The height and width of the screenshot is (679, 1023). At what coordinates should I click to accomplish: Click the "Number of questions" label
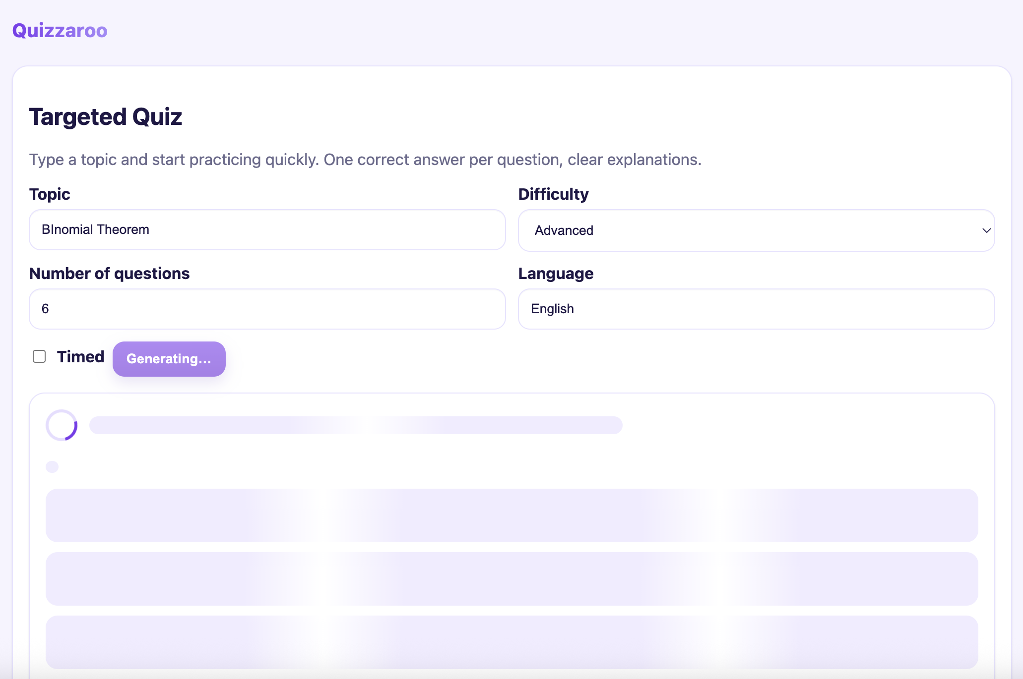[x=109, y=274]
